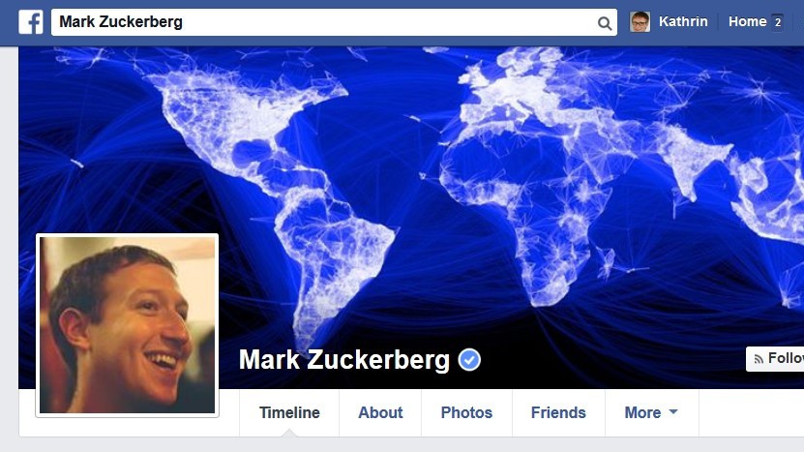
Task: Click the More tab's dropdown arrow
Action: [x=673, y=411]
